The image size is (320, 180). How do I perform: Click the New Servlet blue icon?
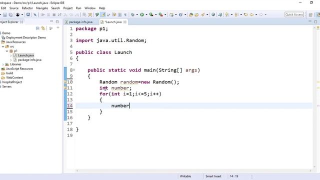(x=181, y=14)
